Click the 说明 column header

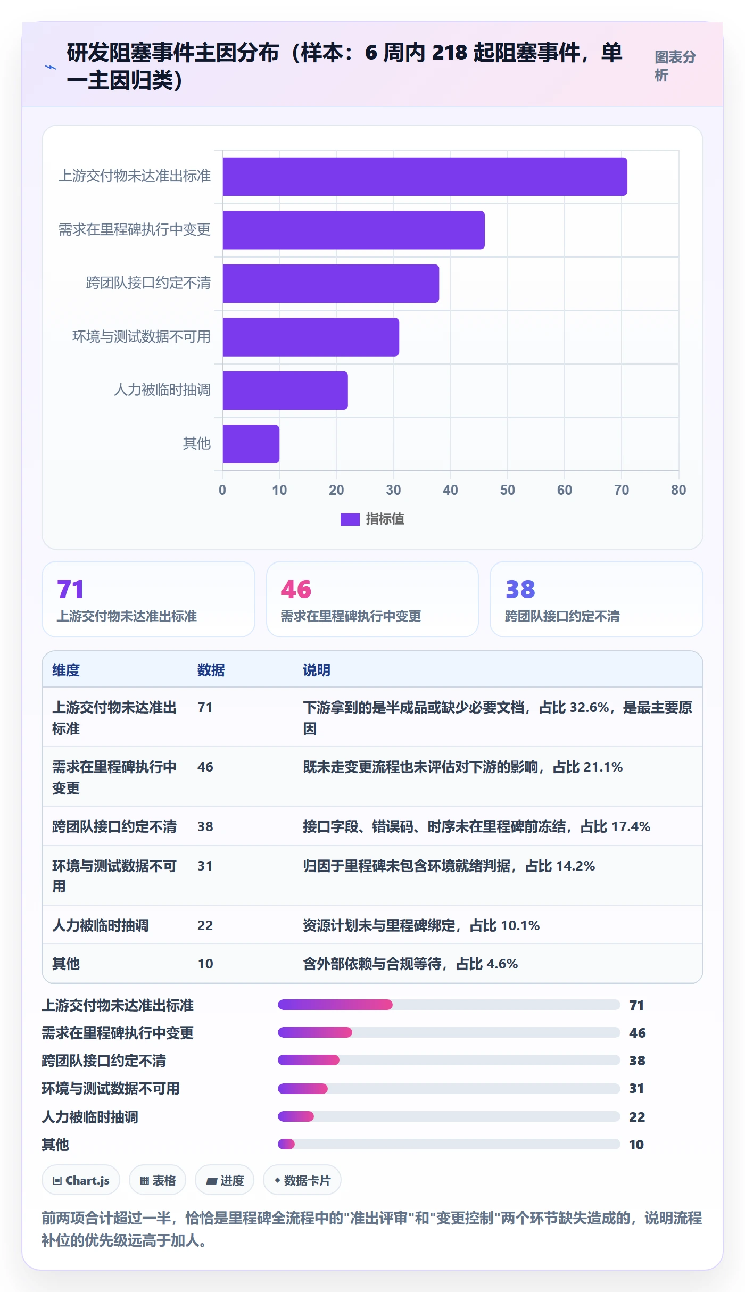(317, 670)
